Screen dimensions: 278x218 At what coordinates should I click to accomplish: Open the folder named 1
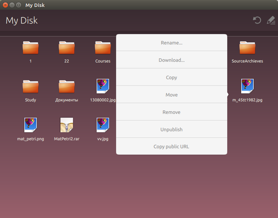coord(31,48)
